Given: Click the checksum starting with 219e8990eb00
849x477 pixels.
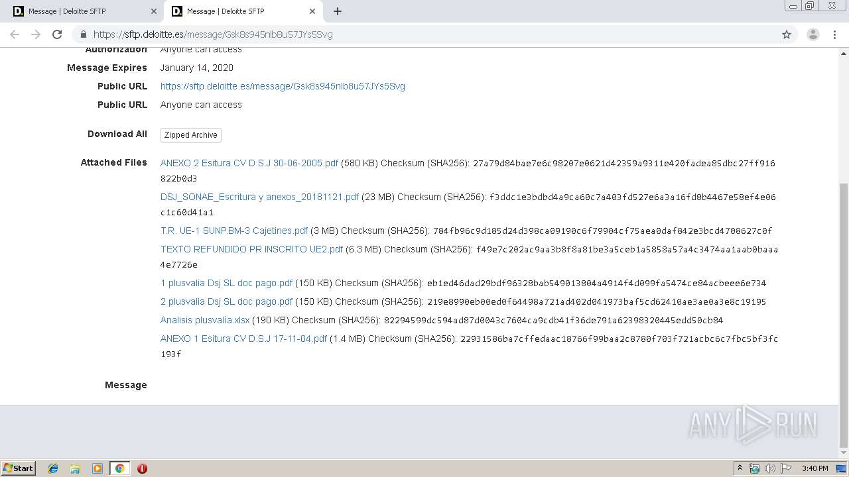Looking at the screenshot, I should (x=596, y=302).
